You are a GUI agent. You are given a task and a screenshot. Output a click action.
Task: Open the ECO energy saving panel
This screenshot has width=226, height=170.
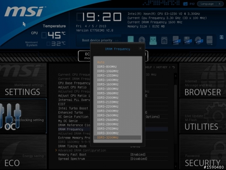23,152
